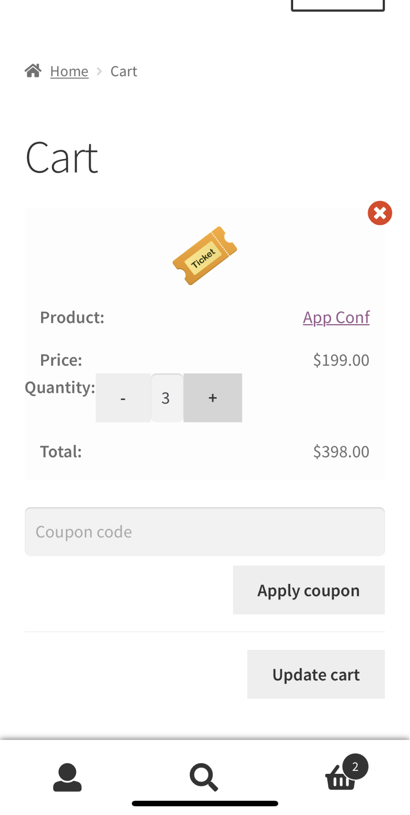Focus the Coupon code input field
Screen dimensions: 410x815
(204, 532)
